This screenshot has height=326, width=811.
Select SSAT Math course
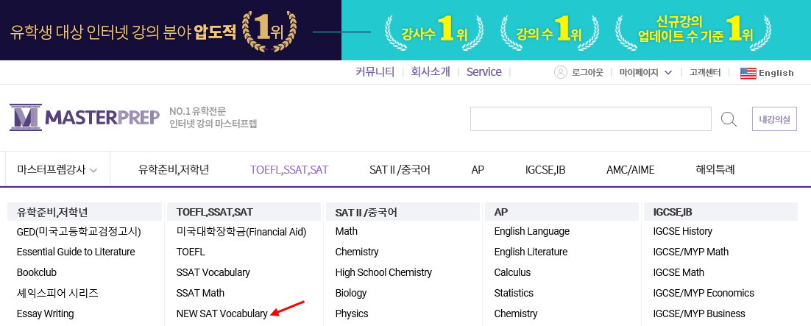[x=200, y=293]
